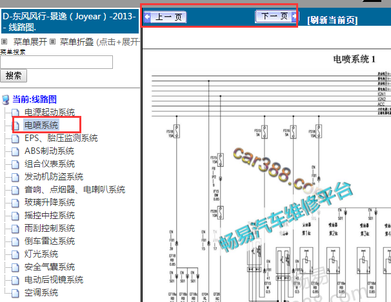Click the 菜单展开 icon
The image size is (391, 302).
(5, 42)
